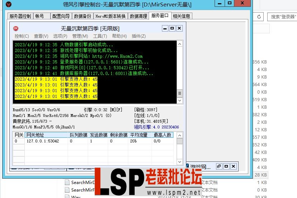Open the 查看(V) menu

point(41,36)
